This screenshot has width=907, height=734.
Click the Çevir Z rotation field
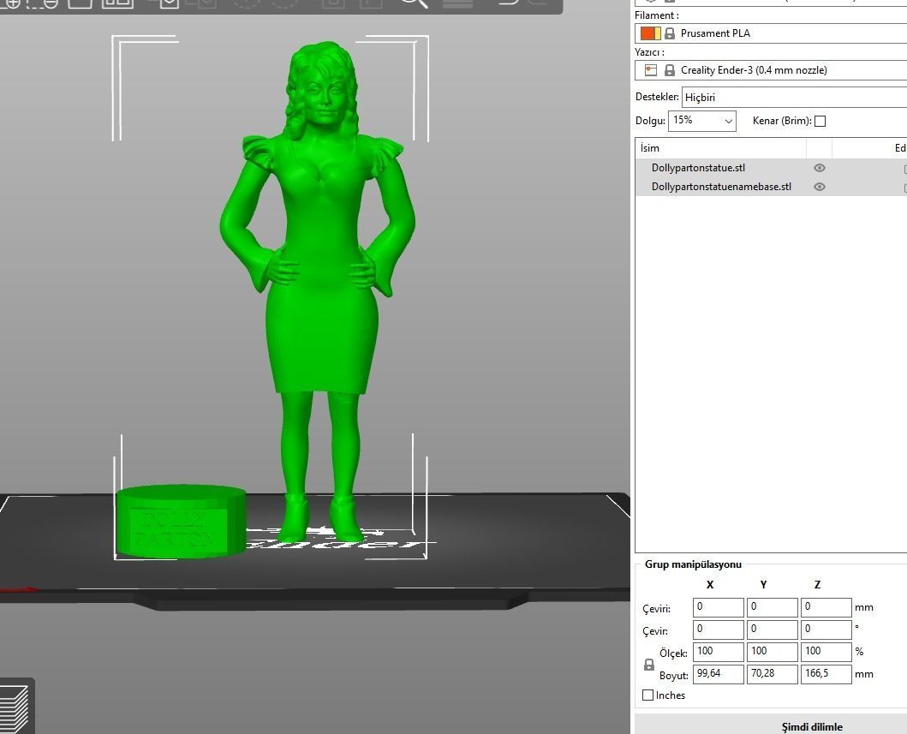[x=826, y=630]
